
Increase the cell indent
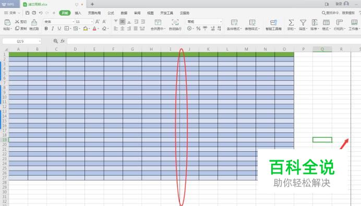[143, 21]
